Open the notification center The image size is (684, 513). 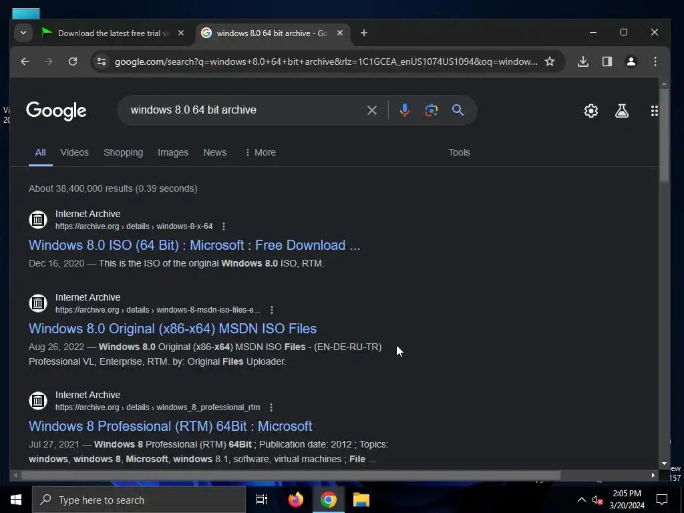662,500
